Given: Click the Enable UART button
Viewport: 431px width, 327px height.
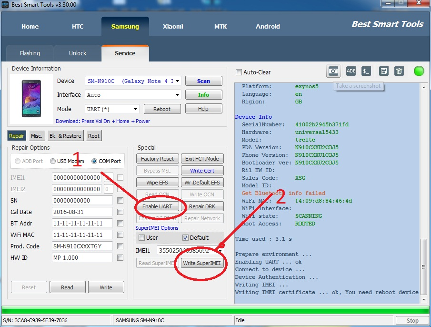Looking at the screenshot, I should 158,206.
